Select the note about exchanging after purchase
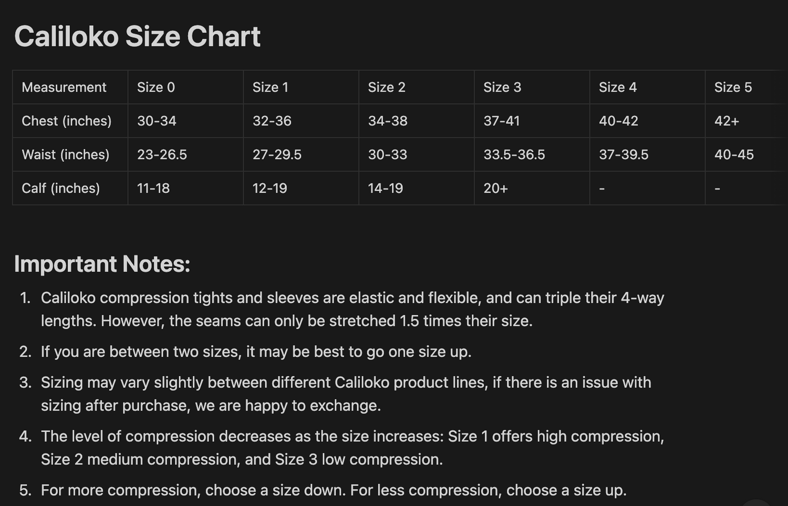This screenshot has height=506, width=788. click(346, 394)
